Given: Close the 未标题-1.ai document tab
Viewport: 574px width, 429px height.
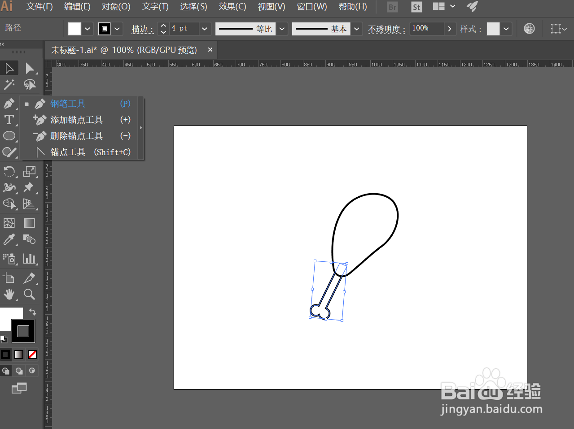Looking at the screenshot, I should click(210, 50).
